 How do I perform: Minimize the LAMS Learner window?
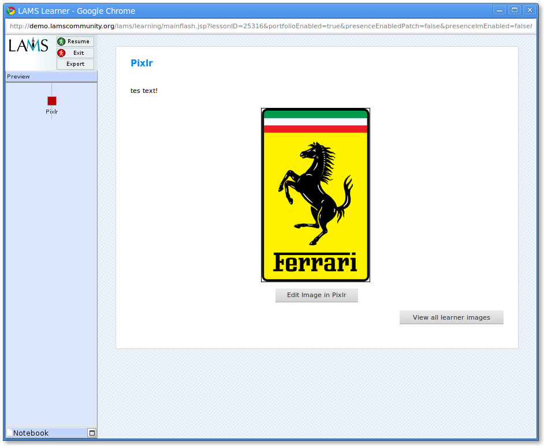pyautogui.click(x=499, y=10)
